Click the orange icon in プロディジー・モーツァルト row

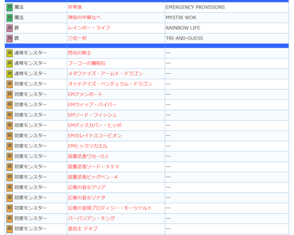[x=10, y=208]
